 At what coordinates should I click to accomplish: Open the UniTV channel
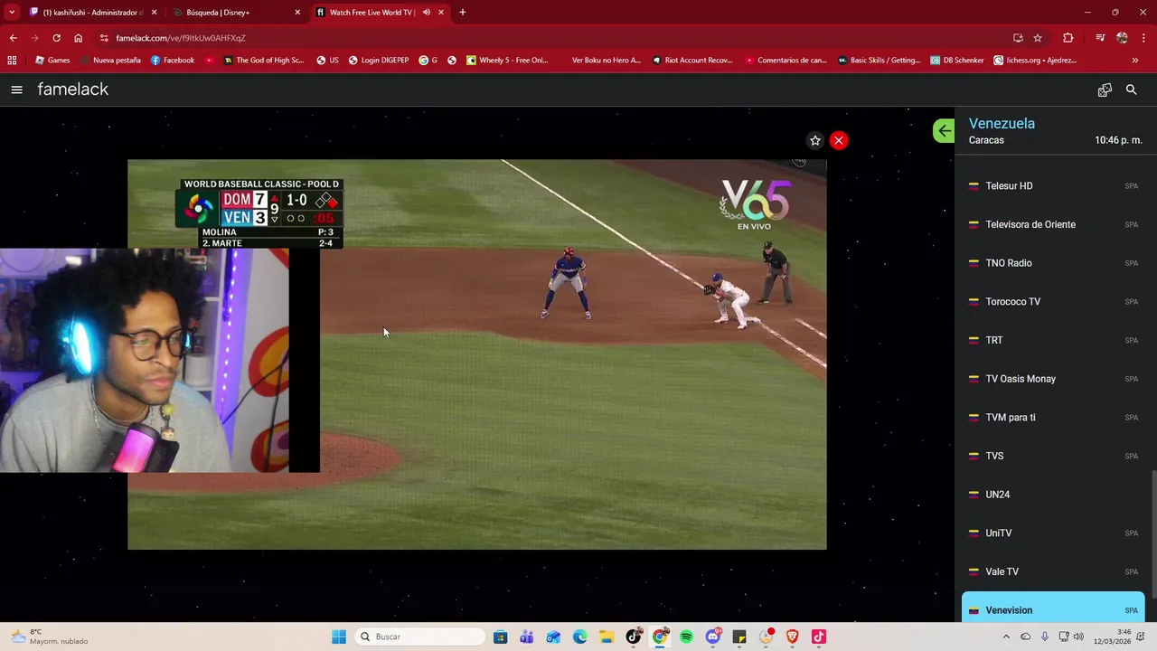point(1053,533)
